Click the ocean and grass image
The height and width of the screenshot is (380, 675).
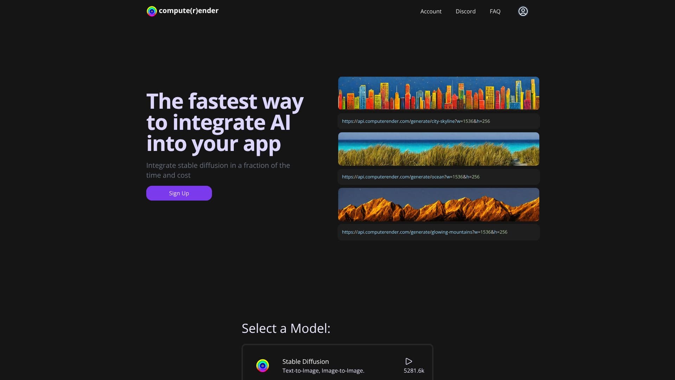pos(439,149)
